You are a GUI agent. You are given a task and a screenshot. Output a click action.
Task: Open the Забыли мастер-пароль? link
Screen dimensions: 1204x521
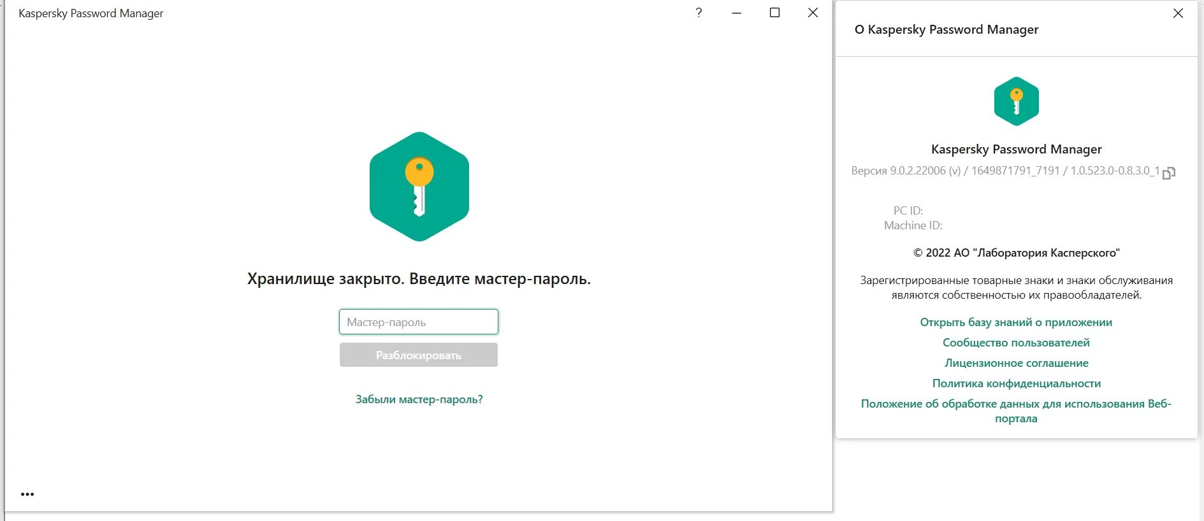coord(419,399)
